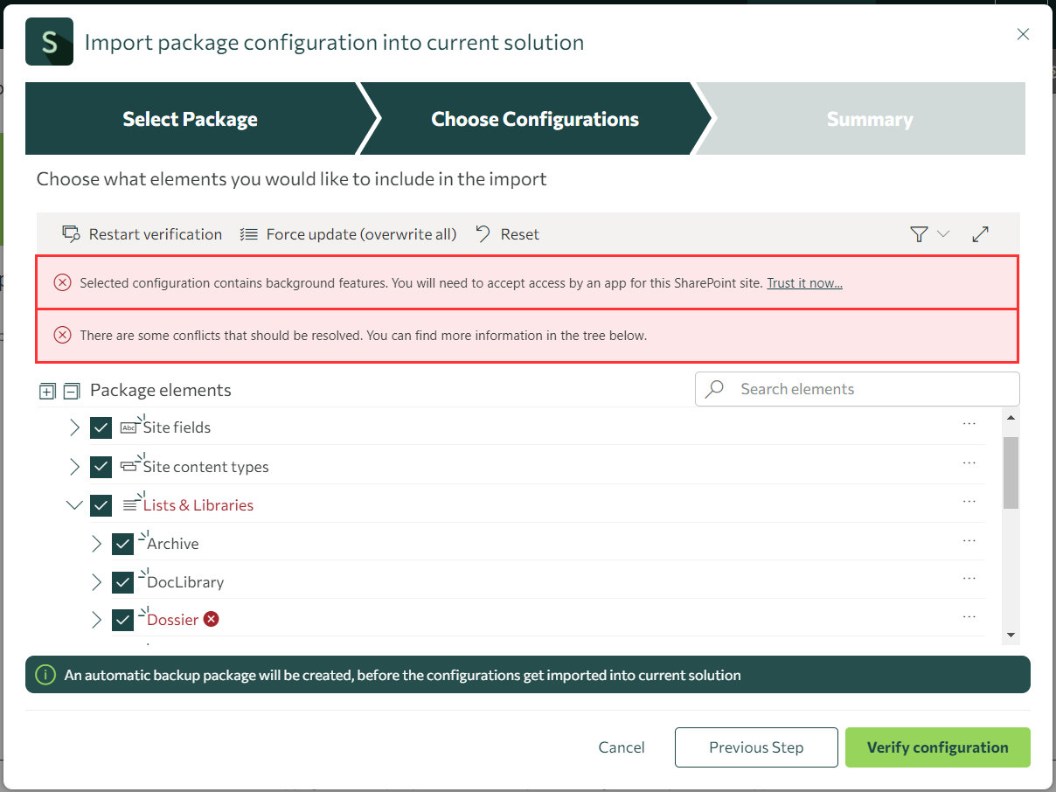Click the Restart verification icon
1056x792 pixels.
[71, 234]
